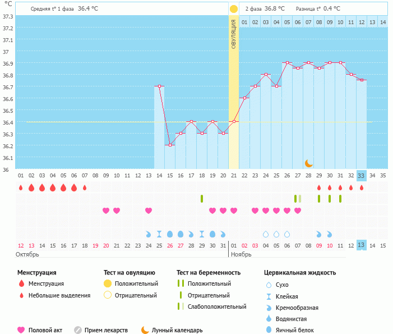Select the highlighted date 13 in November row
Viewport: 393px width, 334px height.
tap(361, 245)
